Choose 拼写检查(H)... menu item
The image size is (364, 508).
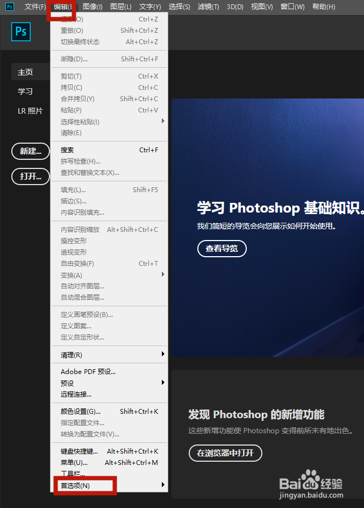(109, 161)
